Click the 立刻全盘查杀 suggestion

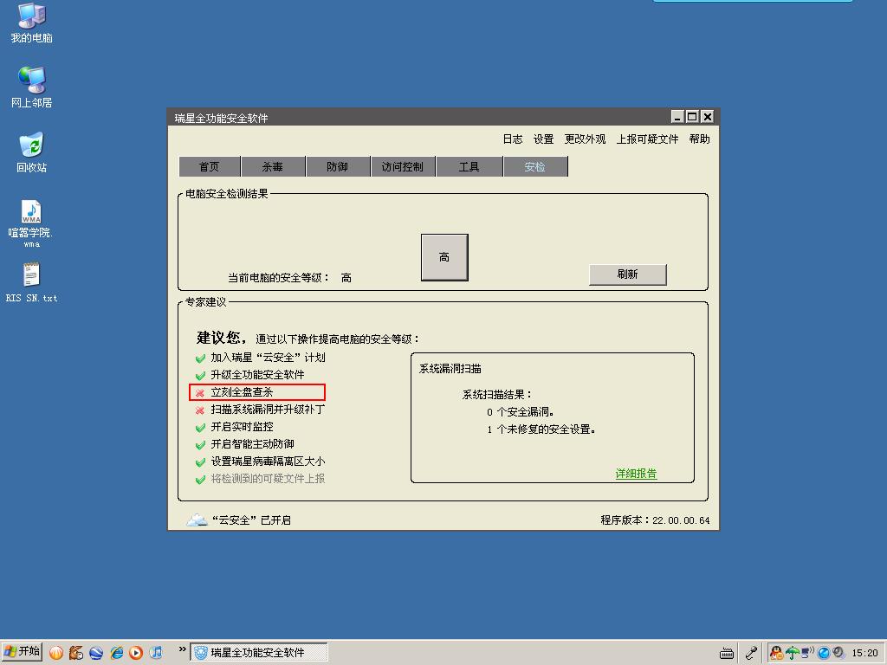click(243, 392)
